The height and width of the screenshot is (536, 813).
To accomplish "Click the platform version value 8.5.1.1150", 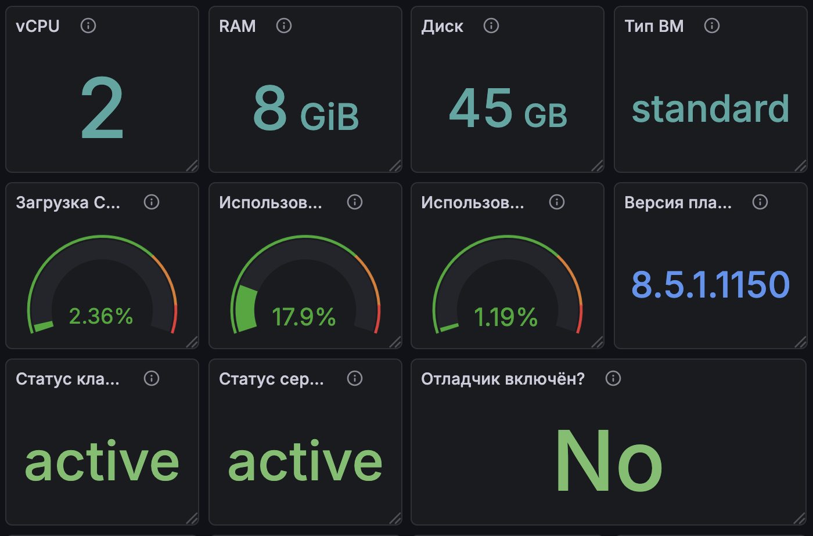I will (710, 284).
